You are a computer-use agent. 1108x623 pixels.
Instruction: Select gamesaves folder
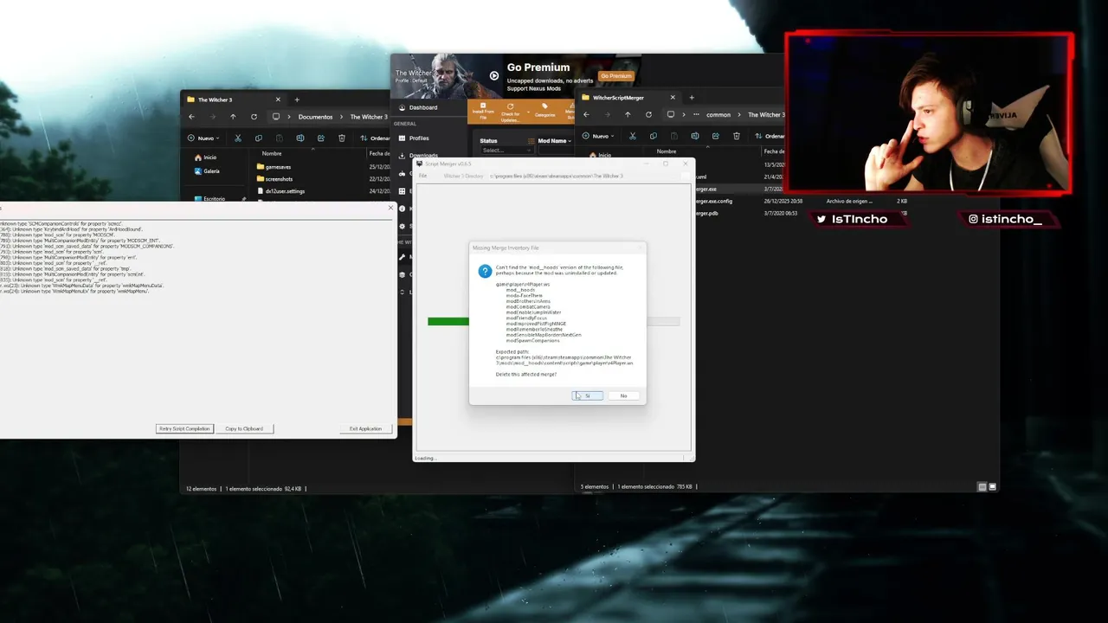(274, 167)
